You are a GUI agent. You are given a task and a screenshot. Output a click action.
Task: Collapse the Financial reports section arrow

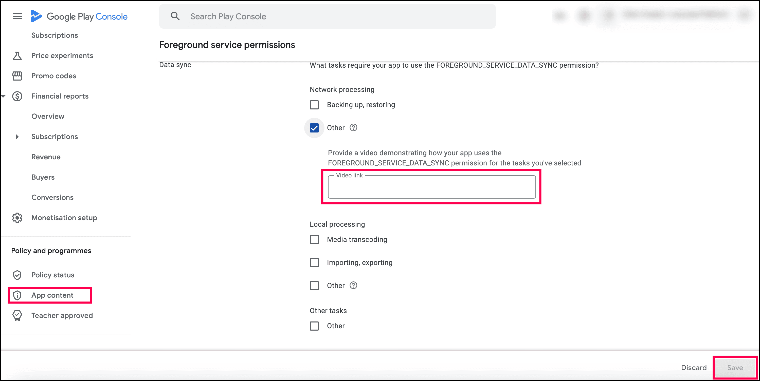click(3, 96)
